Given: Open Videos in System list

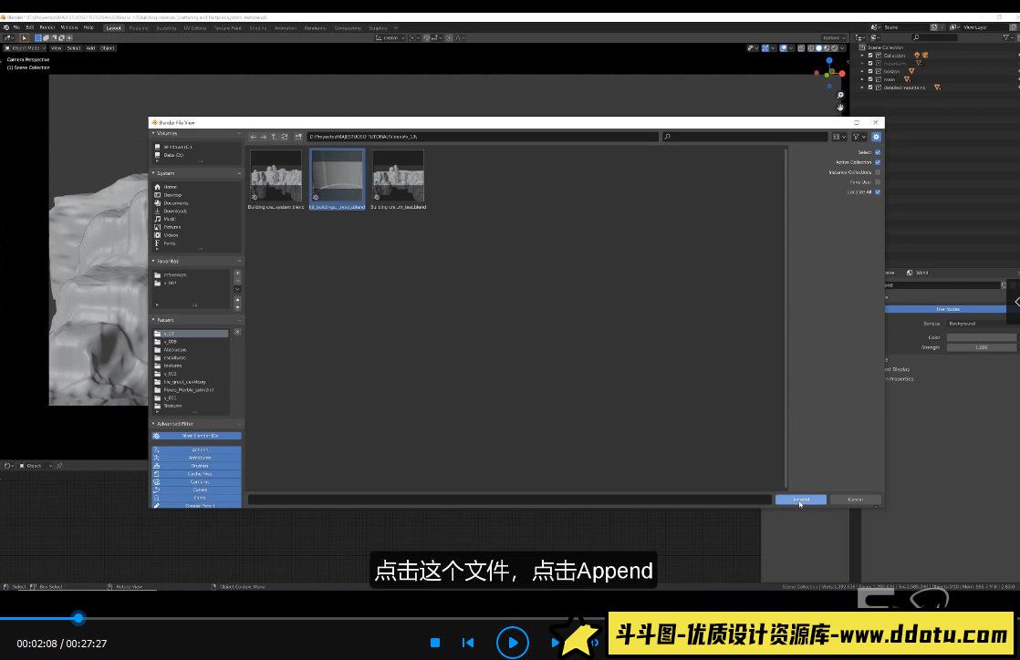Looking at the screenshot, I should pos(171,235).
